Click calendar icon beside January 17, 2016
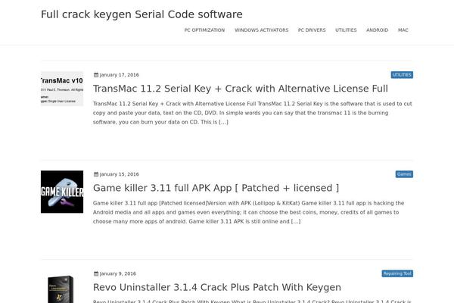The width and height of the screenshot is (454, 303). (96, 75)
